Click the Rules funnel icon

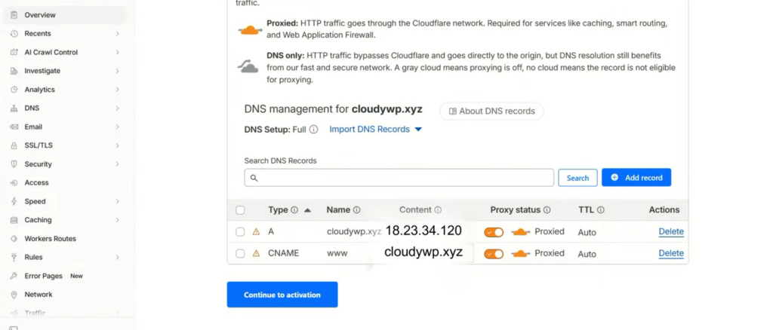(14, 257)
